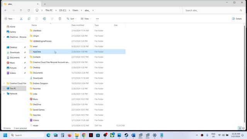This screenshot has width=247, height=139.
Task: Open Music in quick access sidebar
Action: (12, 63)
